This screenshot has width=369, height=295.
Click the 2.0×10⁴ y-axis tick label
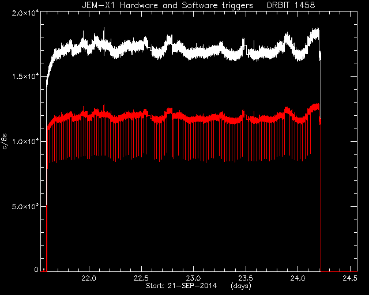tap(25, 12)
